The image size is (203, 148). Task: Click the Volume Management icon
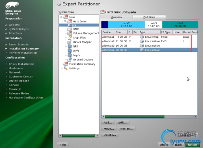[70, 33]
